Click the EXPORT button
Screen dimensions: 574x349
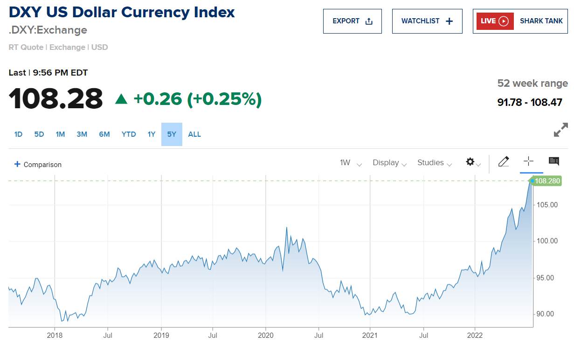coord(352,21)
